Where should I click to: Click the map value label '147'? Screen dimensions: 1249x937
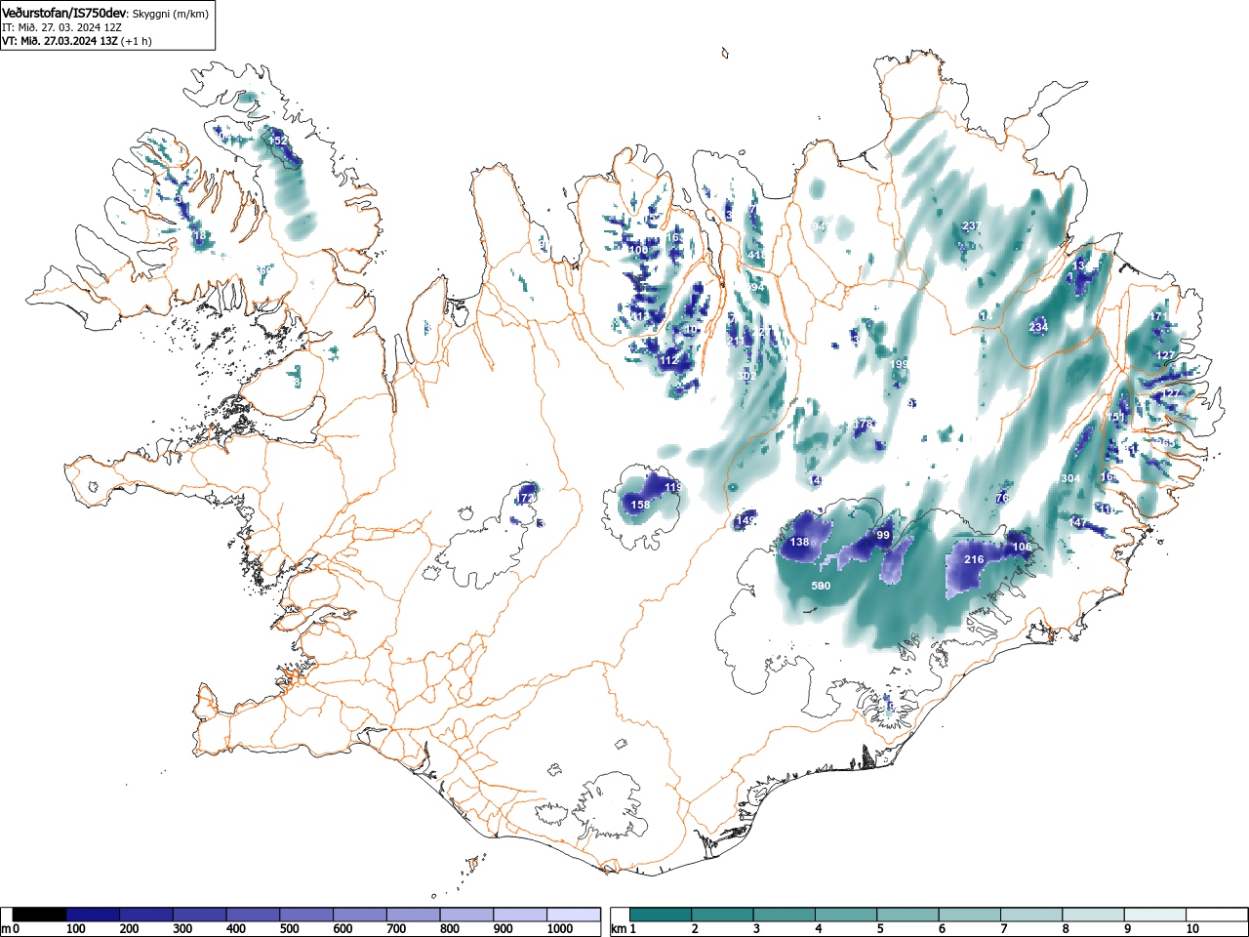(x=1078, y=523)
